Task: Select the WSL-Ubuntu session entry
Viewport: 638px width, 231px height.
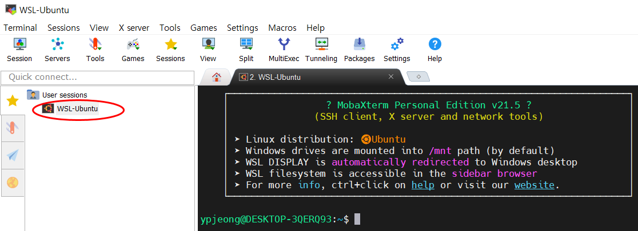Action: pos(70,109)
